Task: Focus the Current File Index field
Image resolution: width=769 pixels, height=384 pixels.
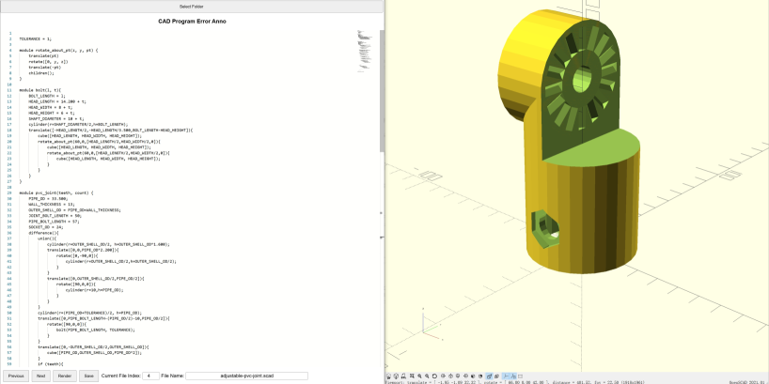Action: click(x=150, y=375)
